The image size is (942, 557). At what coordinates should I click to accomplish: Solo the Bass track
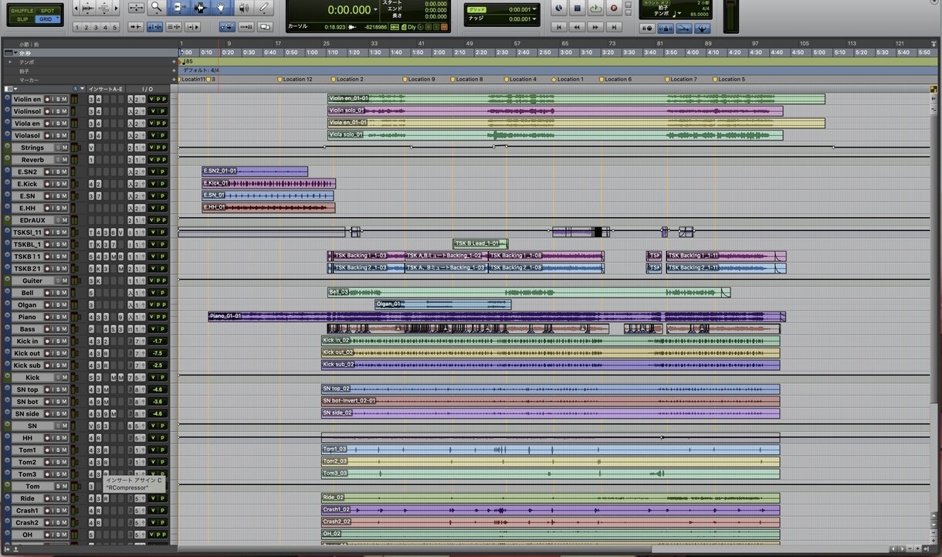tap(56, 329)
